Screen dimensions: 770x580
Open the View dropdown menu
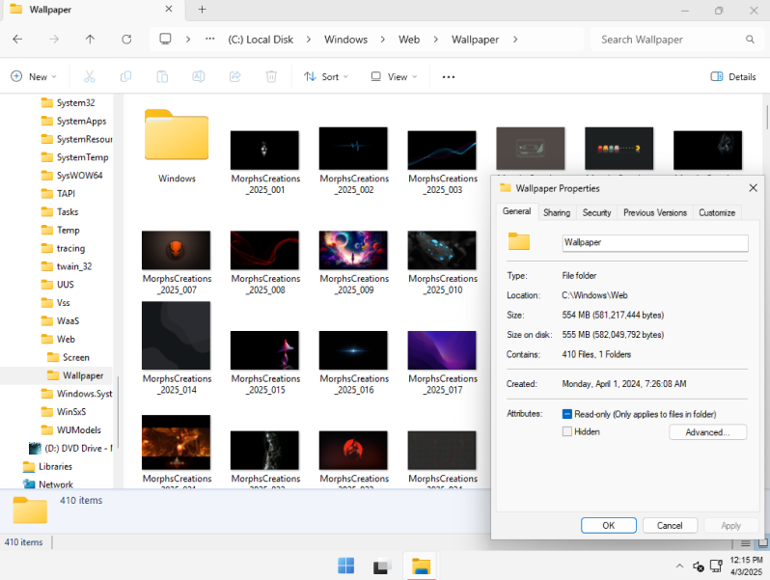394,76
